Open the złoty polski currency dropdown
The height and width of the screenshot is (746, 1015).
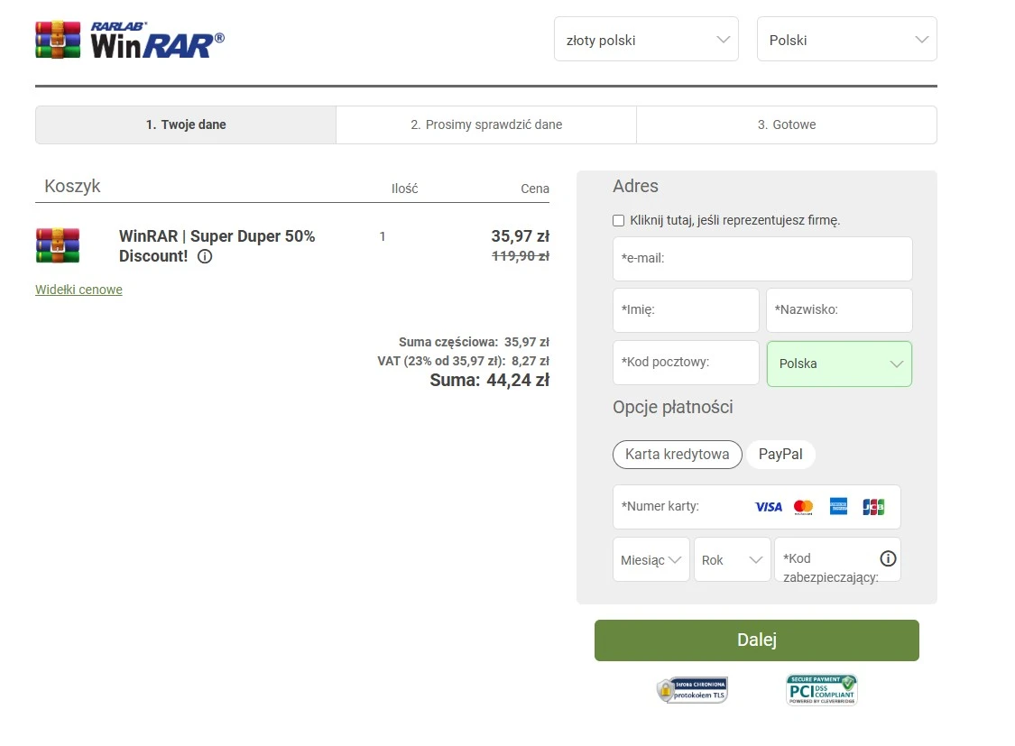tap(646, 39)
